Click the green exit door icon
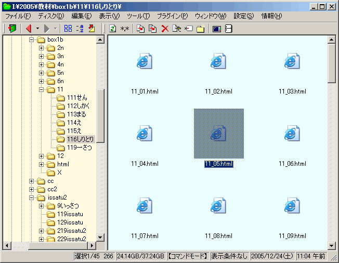Image resolution: width=339 pixels, height=263 pixels. coord(12,29)
